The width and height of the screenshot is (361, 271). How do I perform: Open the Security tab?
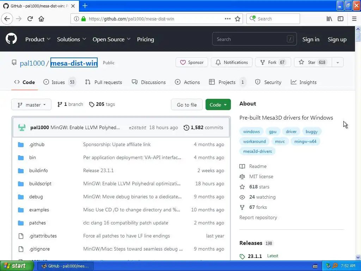pyautogui.click(x=268, y=82)
